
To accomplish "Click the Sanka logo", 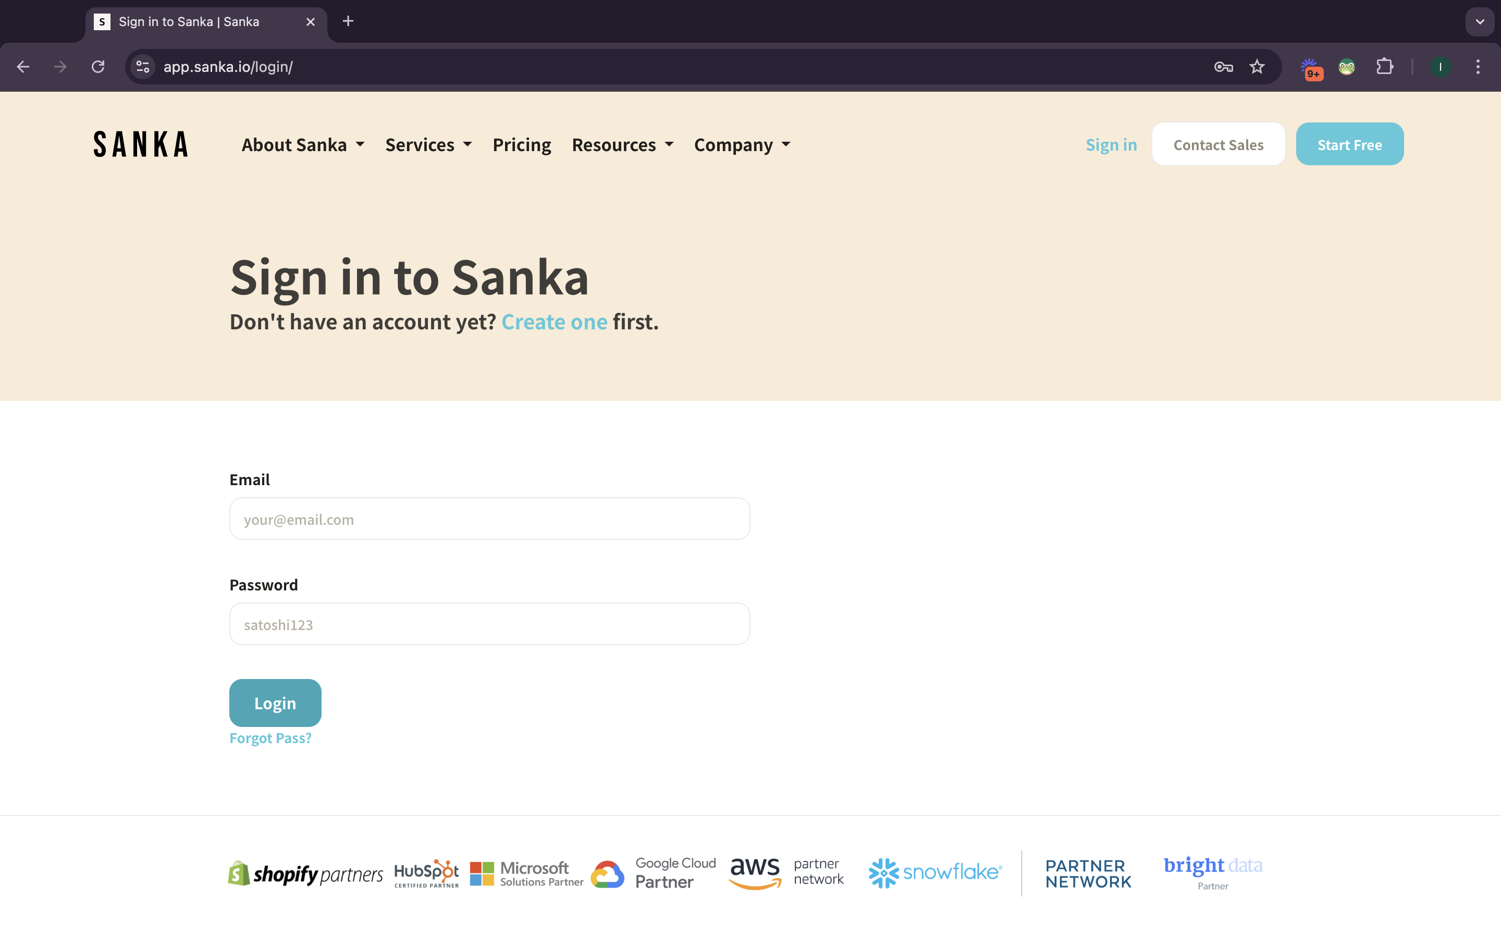I will pyautogui.click(x=140, y=144).
